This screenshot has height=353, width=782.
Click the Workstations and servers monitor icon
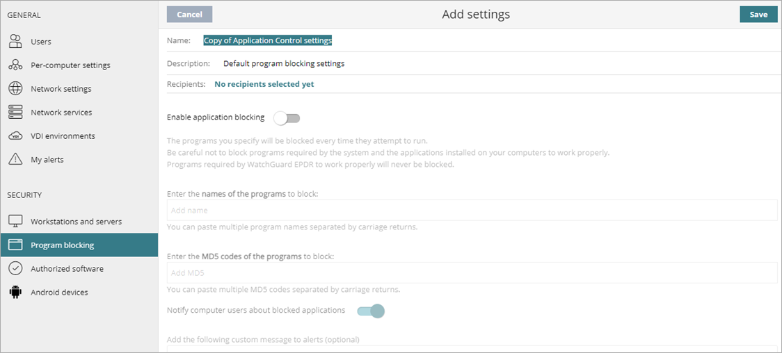[16, 221]
